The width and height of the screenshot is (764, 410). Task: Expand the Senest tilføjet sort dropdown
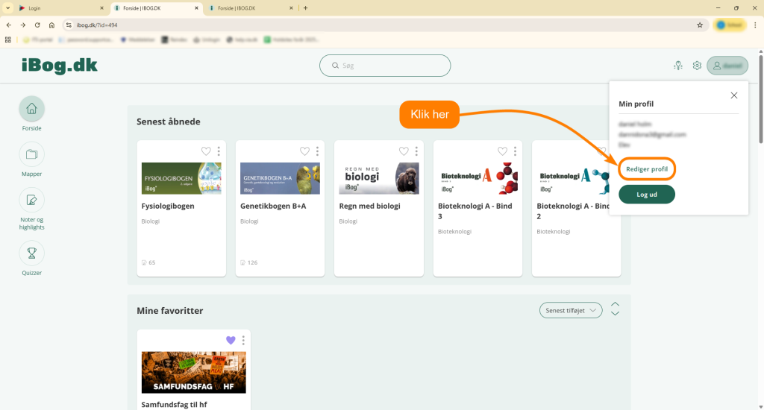tap(571, 310)
